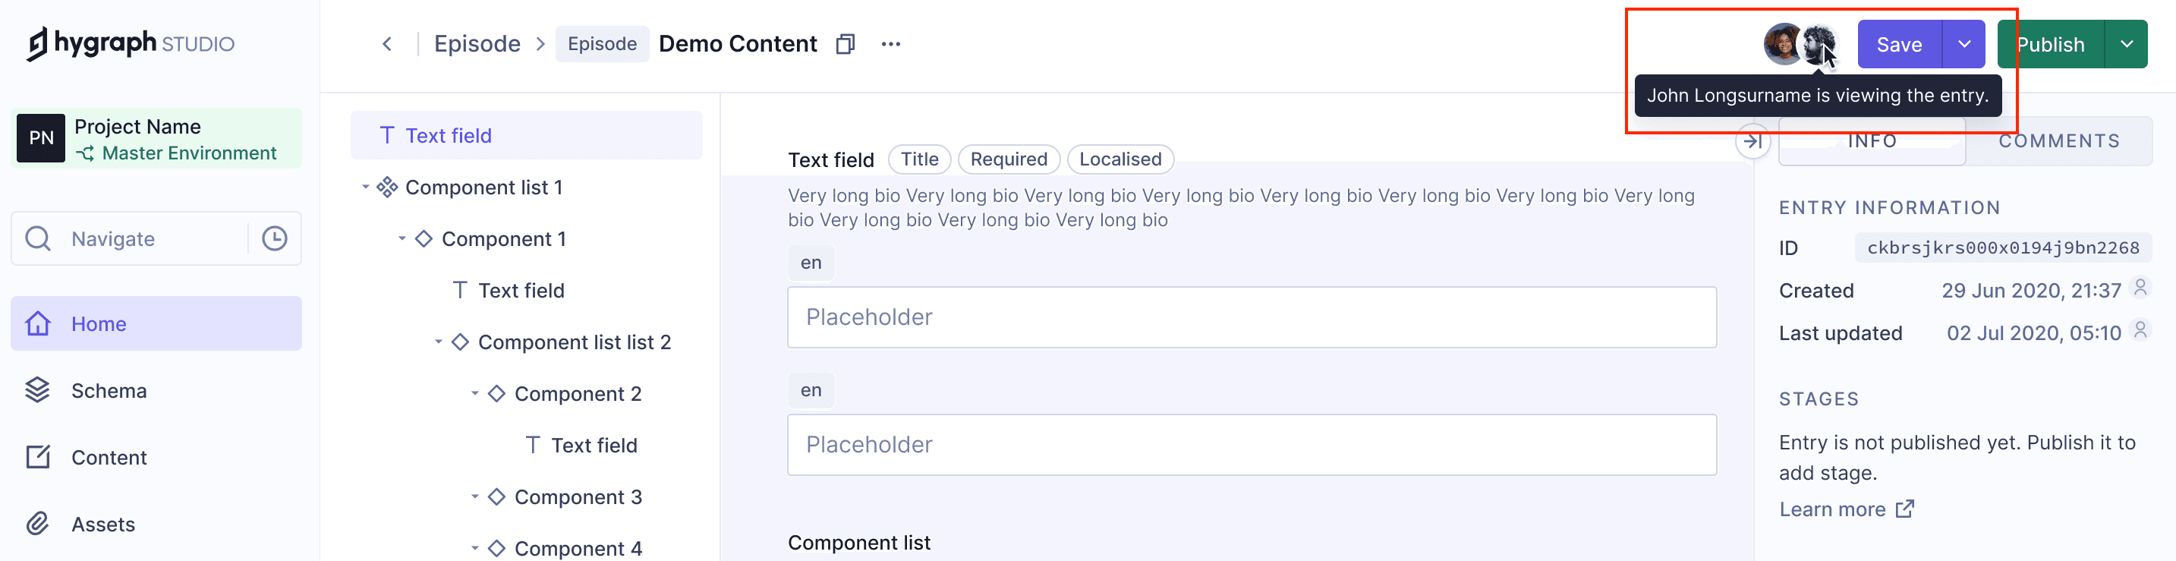
Task: Open search via the magnifier Navigate icon
Action: (37, 238)
